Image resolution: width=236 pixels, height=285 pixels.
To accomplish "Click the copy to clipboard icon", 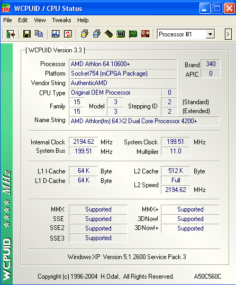I will coord(39,34).
